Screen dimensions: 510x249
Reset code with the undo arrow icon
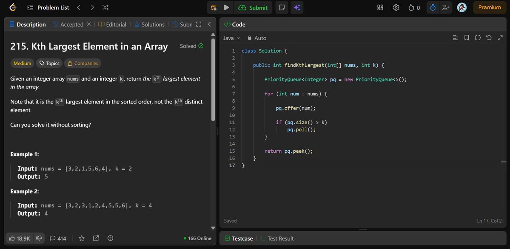(x=489, y=38)
